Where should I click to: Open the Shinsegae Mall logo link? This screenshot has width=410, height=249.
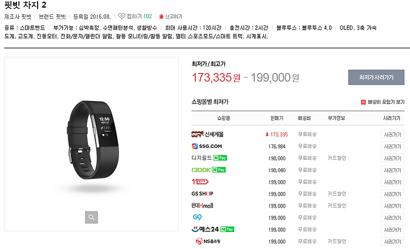207,134
